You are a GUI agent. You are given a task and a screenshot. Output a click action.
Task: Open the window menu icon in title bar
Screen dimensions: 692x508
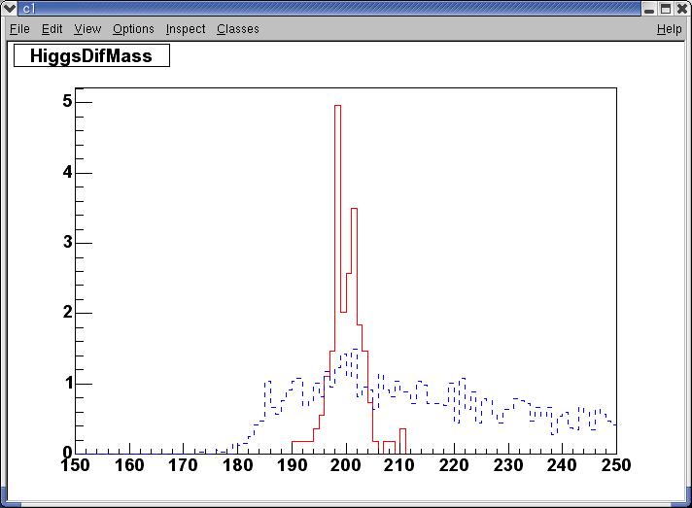(9, 8)
